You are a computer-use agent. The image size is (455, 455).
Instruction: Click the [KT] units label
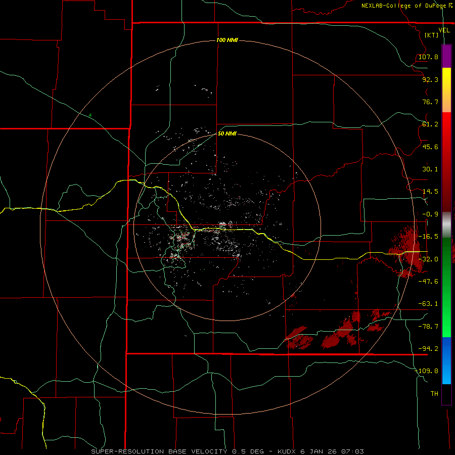[x=432, y=35]
